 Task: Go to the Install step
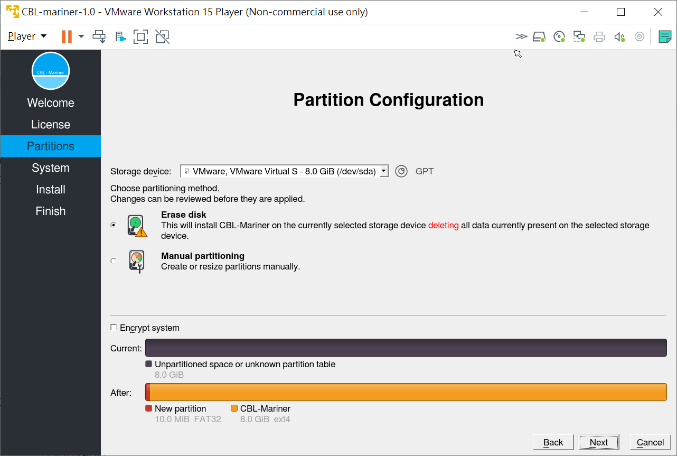(x=51, y=190)
